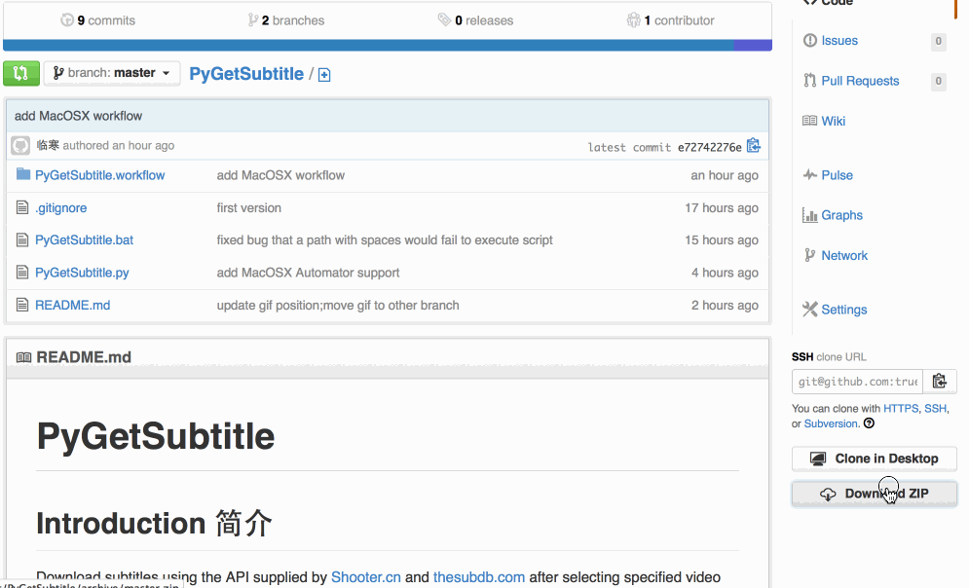Copy commit SHA e72742276e with clipboard icon
This screenshot has width=969, height=588.
pos(753,146)
